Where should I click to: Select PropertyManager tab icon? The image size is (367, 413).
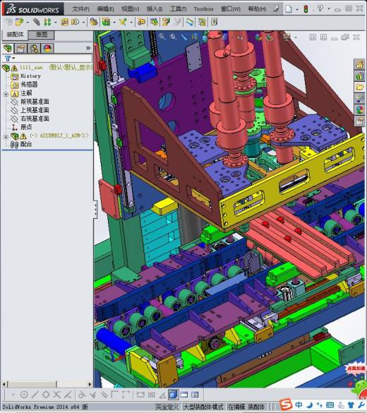(x=20, y=48)
